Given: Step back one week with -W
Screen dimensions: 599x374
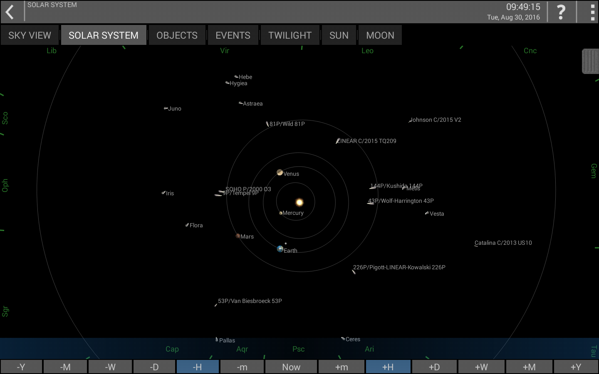Looking at the screenshot, I should tap(110, 367).
